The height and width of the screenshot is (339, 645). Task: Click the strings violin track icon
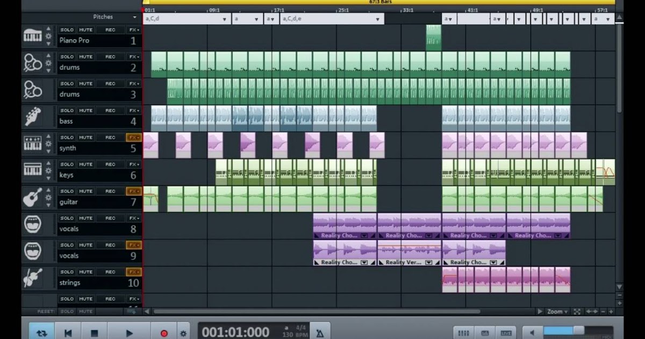point(33,279)
